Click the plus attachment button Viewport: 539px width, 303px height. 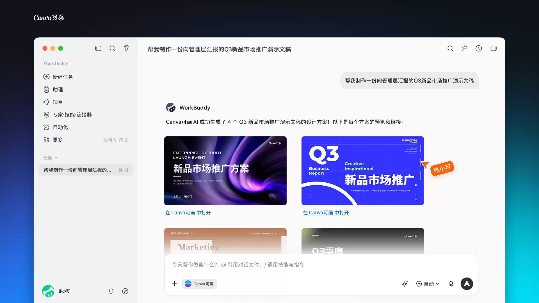coord(174,284)
